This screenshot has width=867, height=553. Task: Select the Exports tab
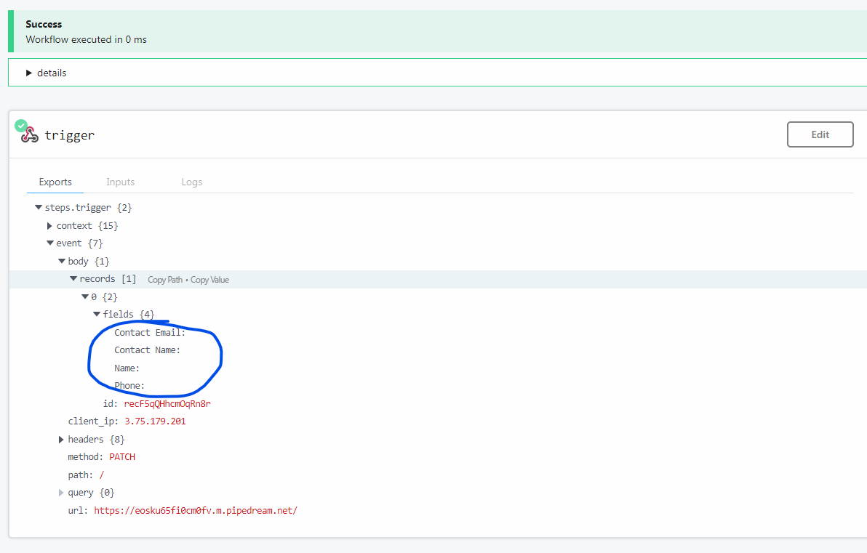click(x=55, y=182)
